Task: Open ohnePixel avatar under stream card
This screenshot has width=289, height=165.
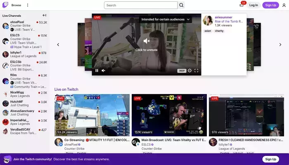Action: click(x=59, y=142)
